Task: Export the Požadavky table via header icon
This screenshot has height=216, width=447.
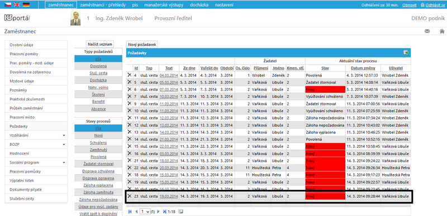Action: pyautogui.click(x=406, y=52)
